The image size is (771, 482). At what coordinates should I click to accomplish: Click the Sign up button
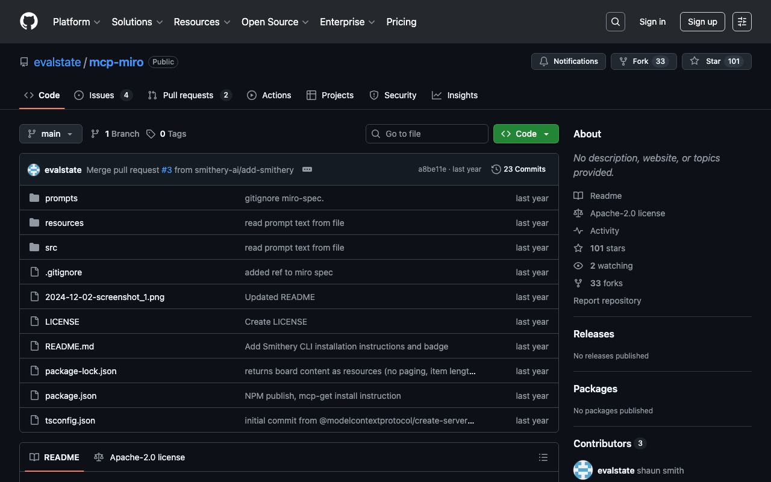[x=702, y=22]
